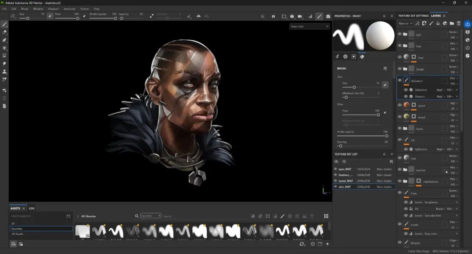Select the first favorite asset thumbnail
This screenshot has height=254, width=472.
pyautogui.click(x=83, y=231)
